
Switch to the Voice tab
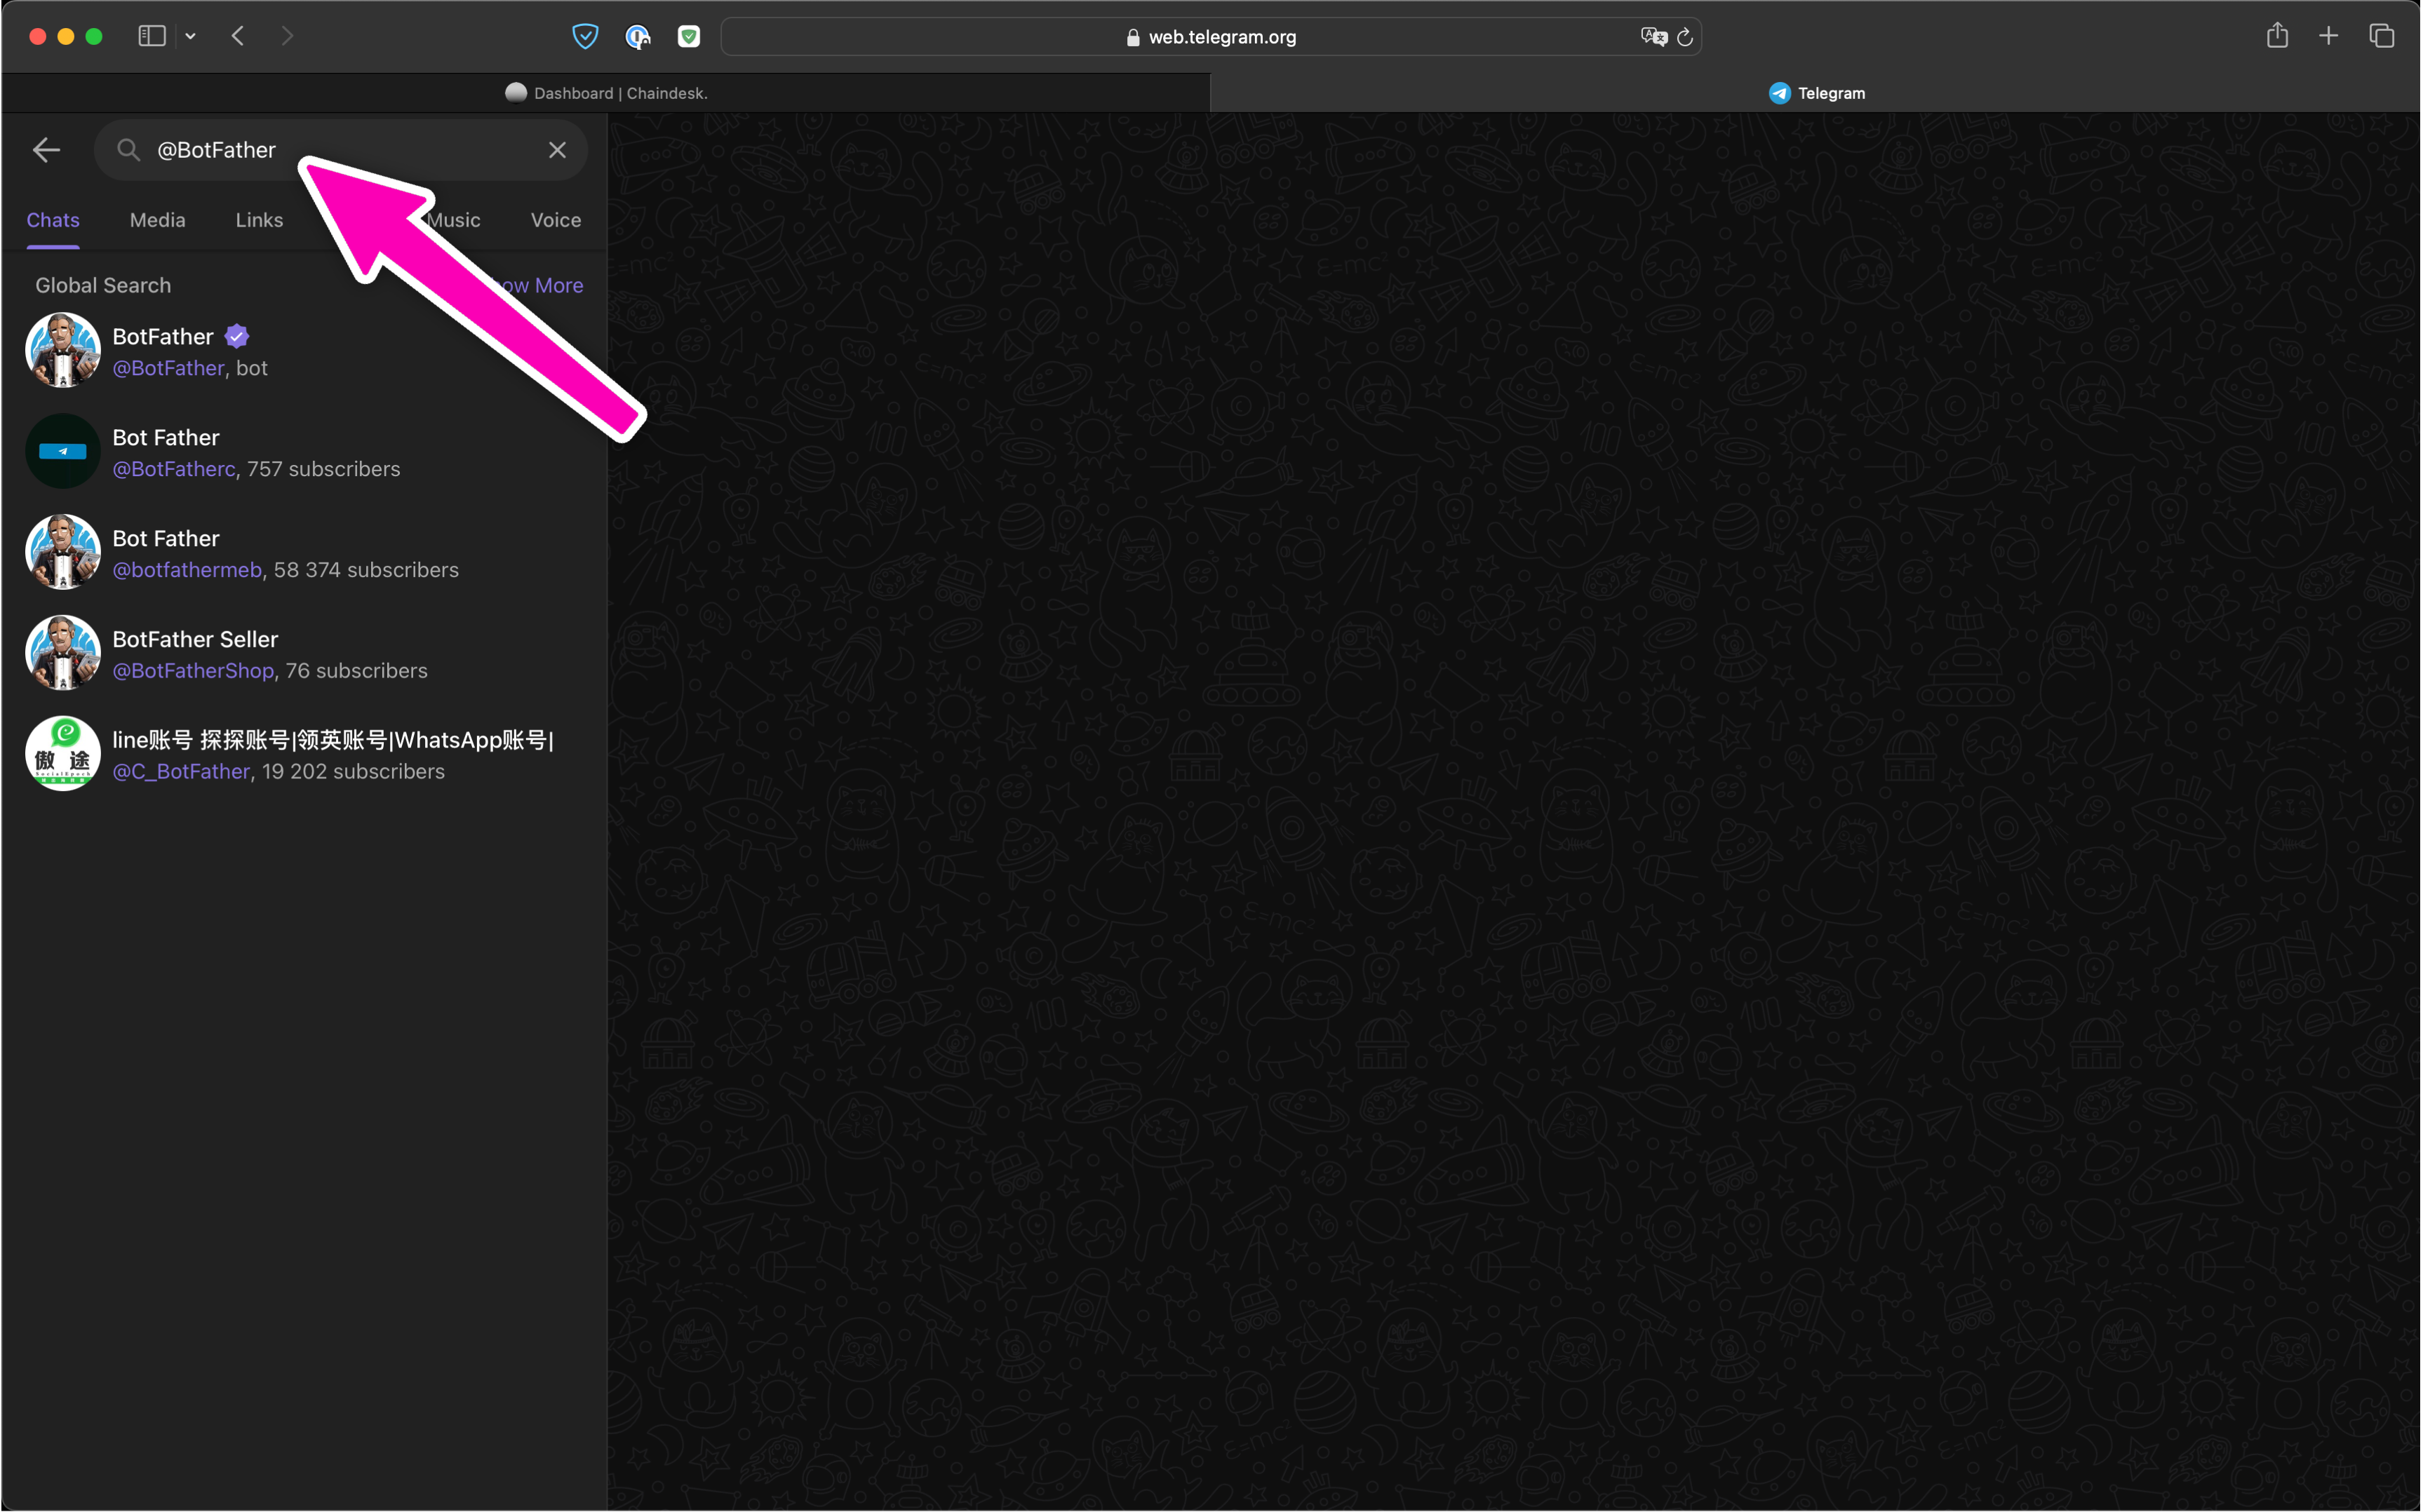coord(555,220)
